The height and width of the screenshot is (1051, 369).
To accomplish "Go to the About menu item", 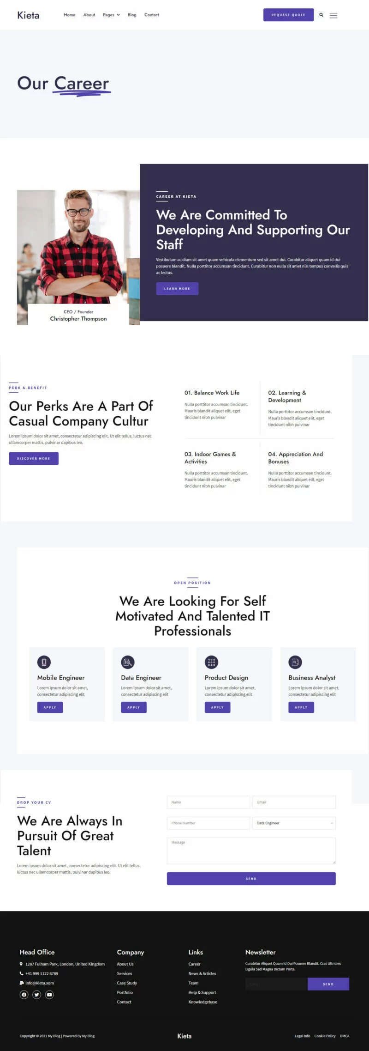I will (89, 15).
